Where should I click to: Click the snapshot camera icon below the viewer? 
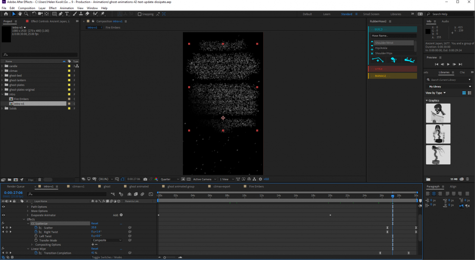point(145,179)
